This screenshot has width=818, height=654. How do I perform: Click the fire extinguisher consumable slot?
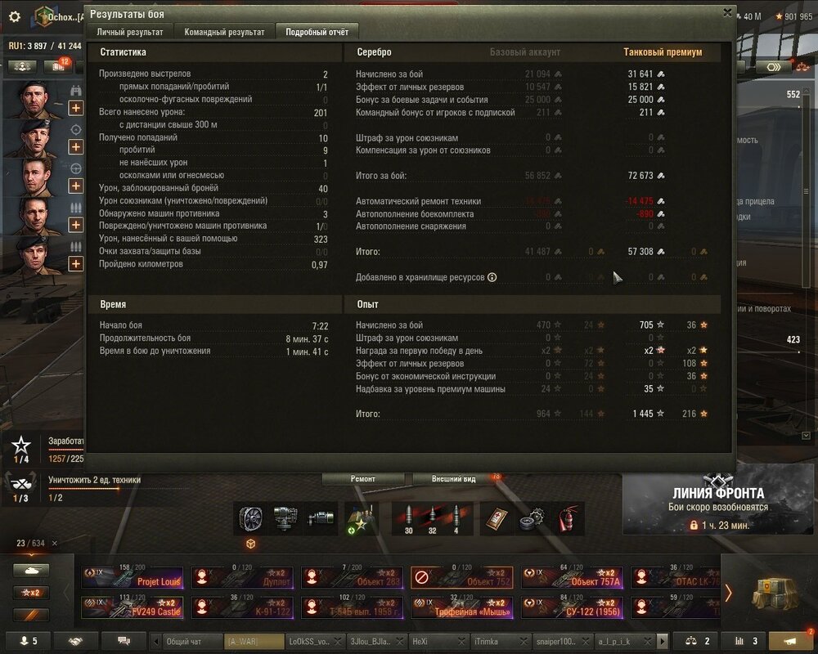click(x=568, y=518)
